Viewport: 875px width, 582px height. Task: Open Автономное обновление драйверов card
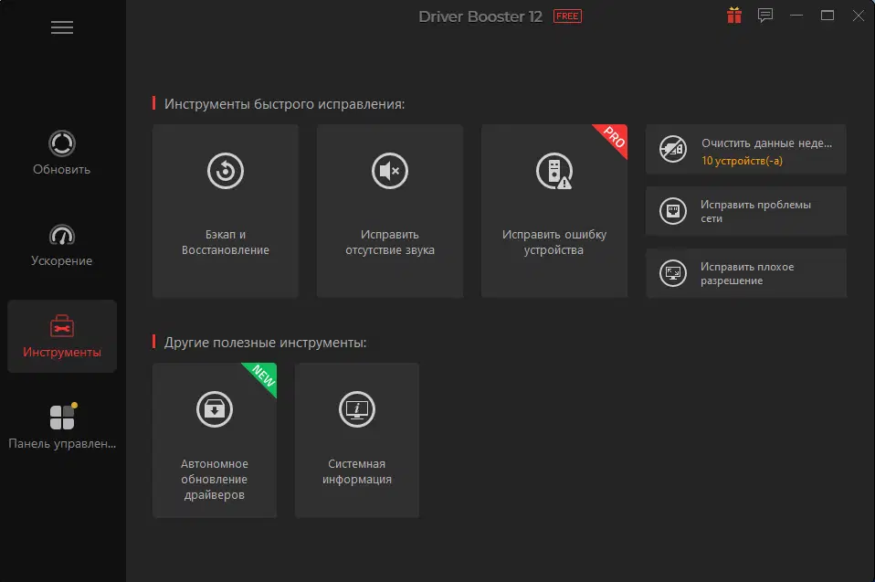coord(215,440)
